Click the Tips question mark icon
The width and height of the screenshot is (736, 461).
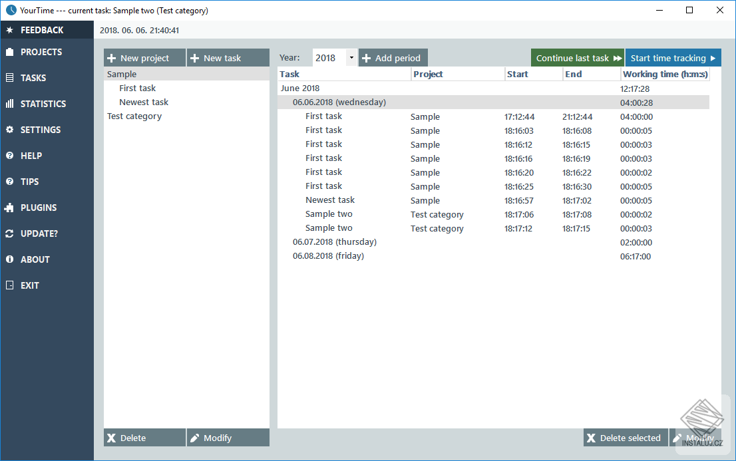[x=9, y=181]
